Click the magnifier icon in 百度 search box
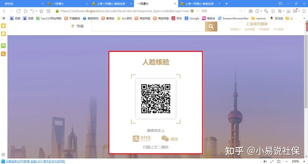308x164 pixels. click(241, 11)
